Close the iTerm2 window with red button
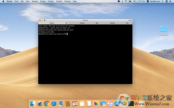The image size is (174, 108). click(40, 20)
